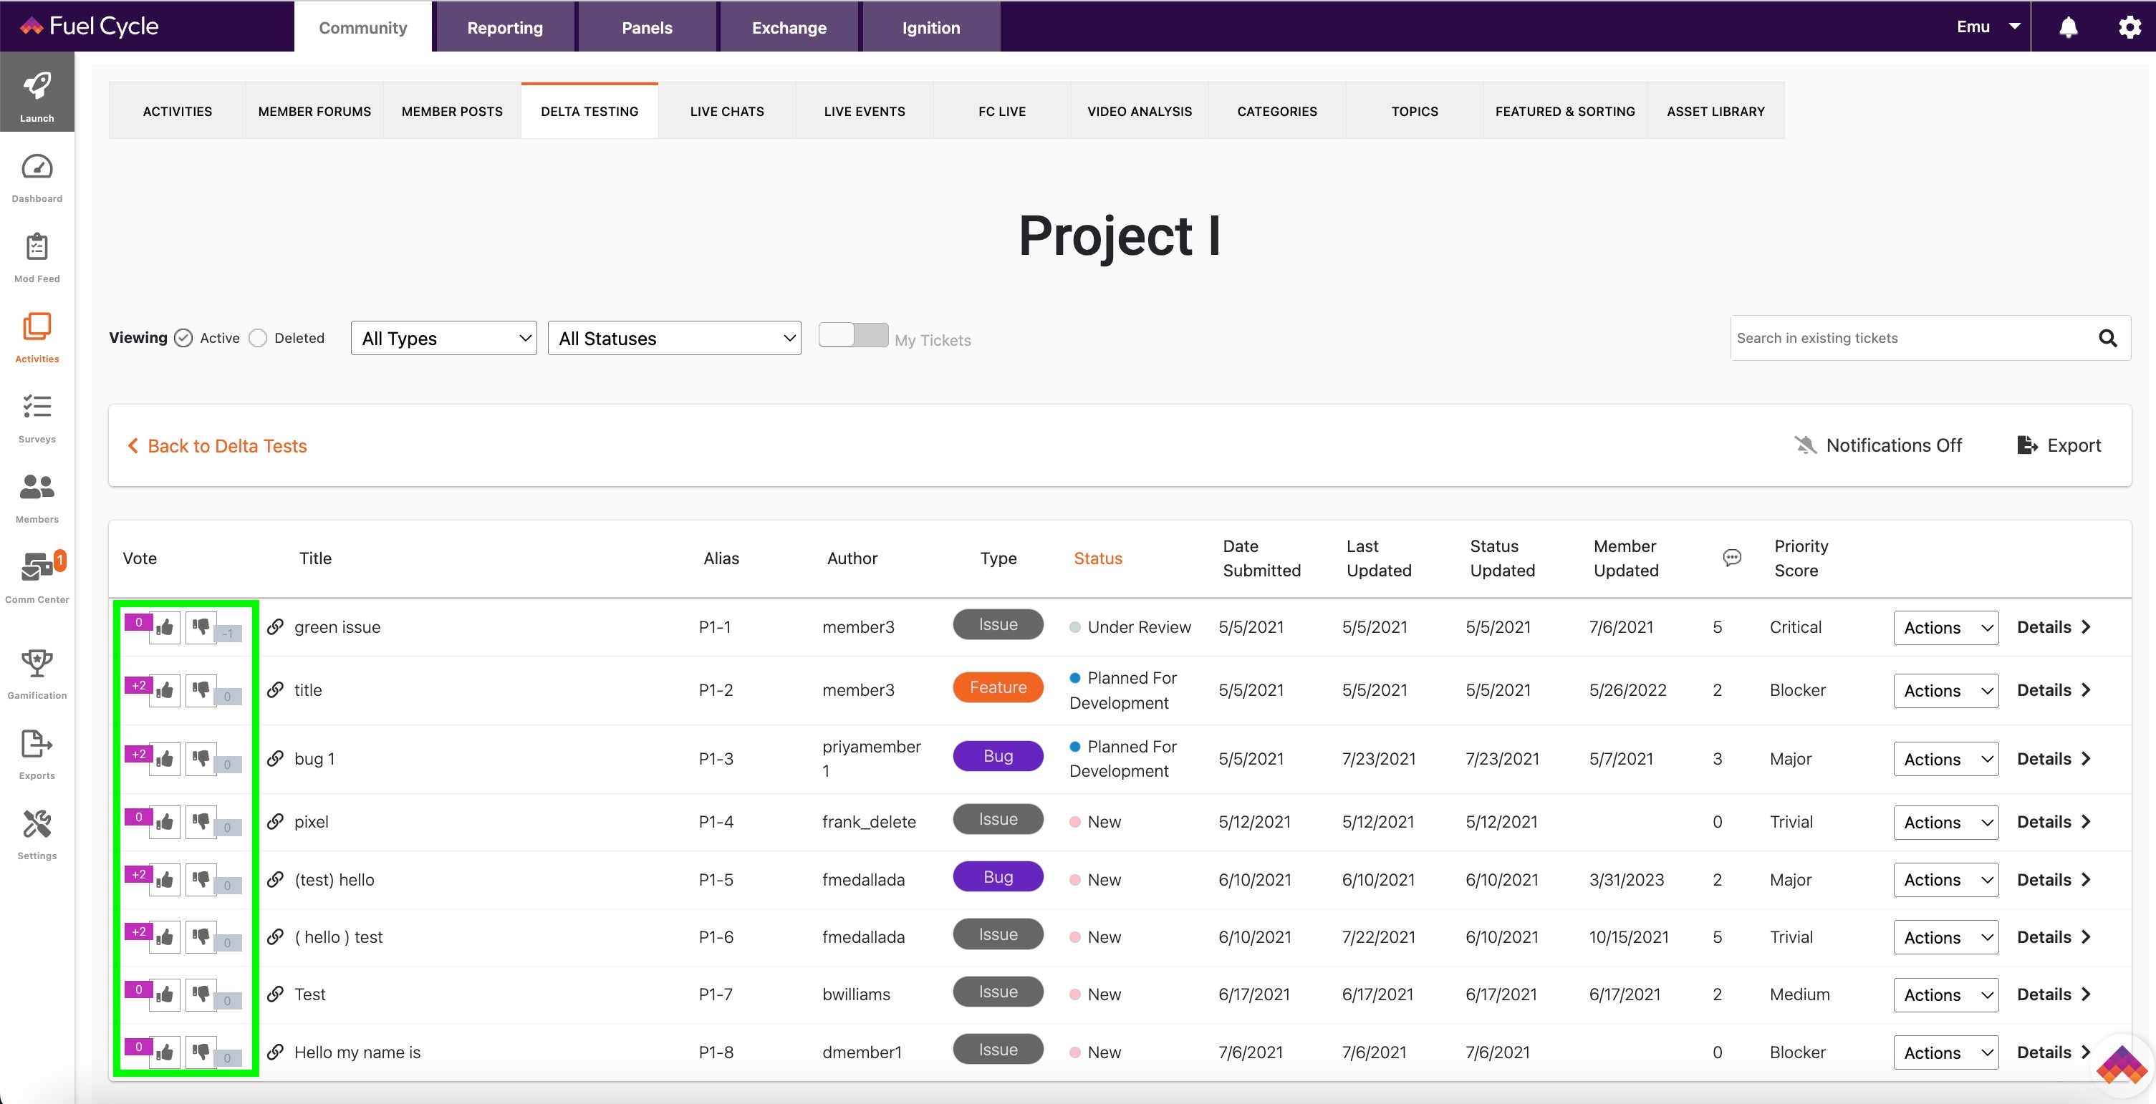Click the Feature type badge on P1-2

click(998, 687)
